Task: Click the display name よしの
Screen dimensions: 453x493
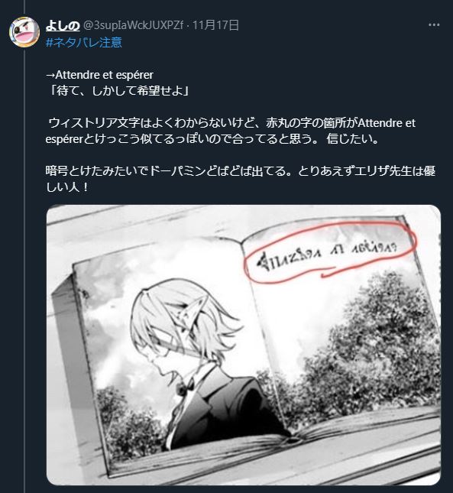Action: point(63,25)
